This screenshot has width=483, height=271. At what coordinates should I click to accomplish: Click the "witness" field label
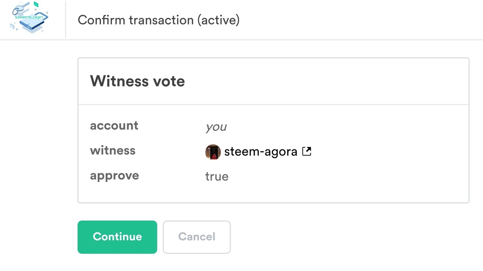coord(112,151)
